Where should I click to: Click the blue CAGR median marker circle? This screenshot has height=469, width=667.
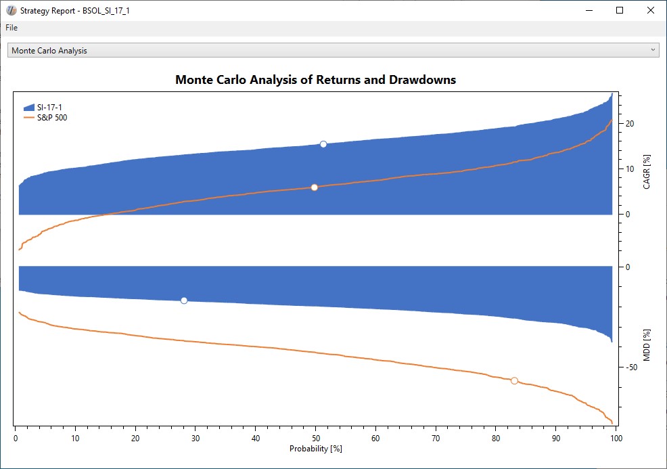[x=323, y=144]
